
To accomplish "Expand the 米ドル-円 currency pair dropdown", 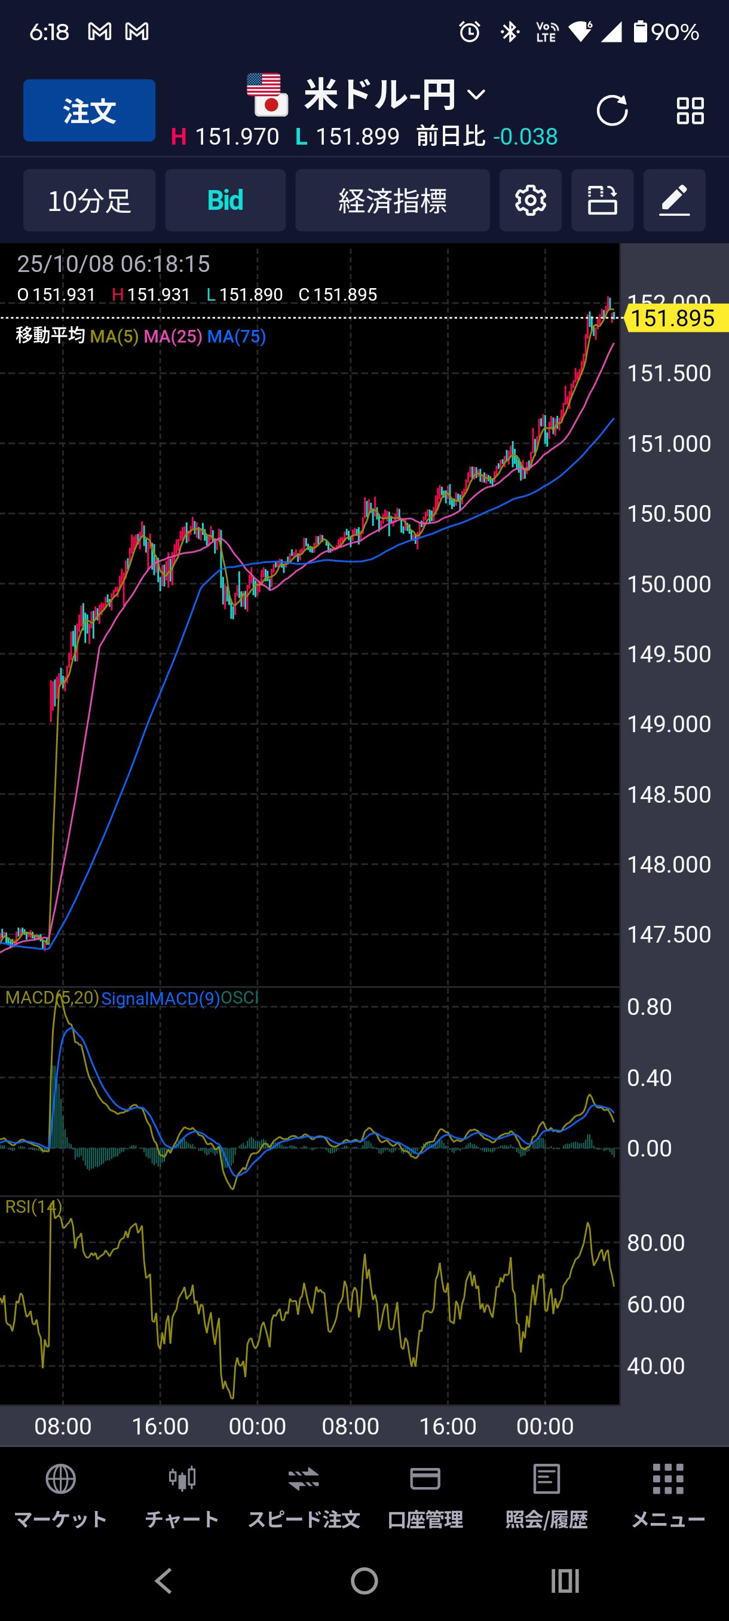I will click(476, 95).
